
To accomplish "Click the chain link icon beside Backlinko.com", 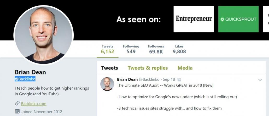I will pos(17,104).
